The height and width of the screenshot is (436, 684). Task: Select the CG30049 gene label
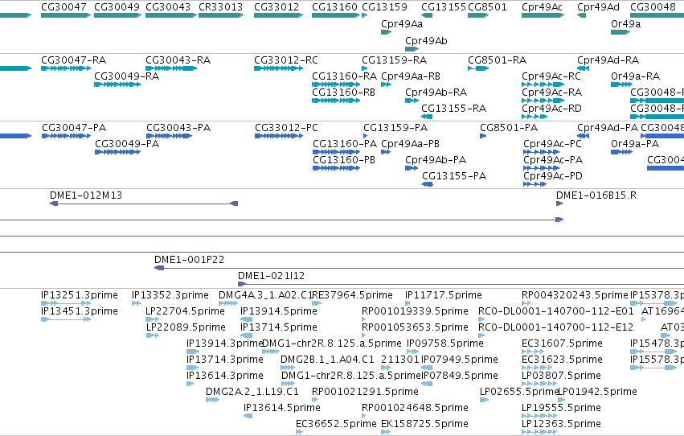(117, 7)
